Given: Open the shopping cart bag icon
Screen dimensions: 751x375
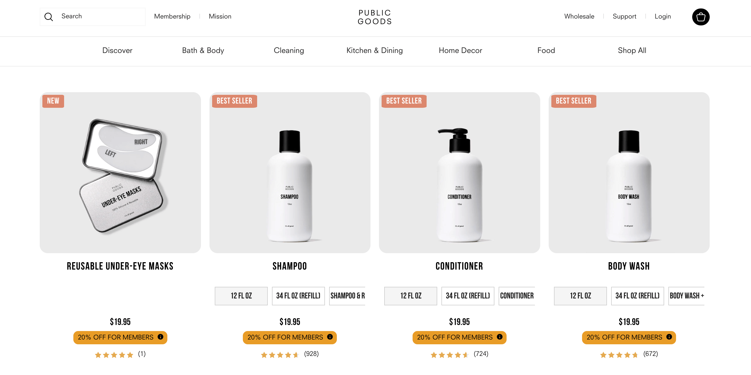Looking at the screenshot, I should click(701, 17).
